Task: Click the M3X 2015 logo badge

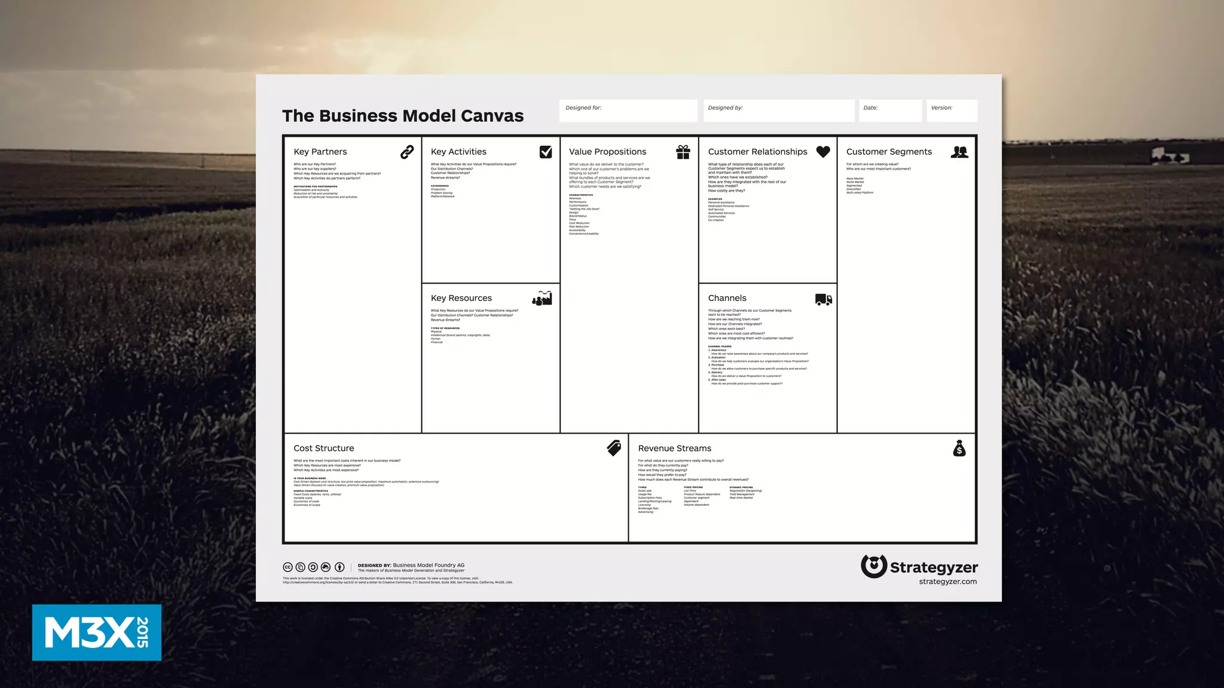Action: (x=97, y=632)
